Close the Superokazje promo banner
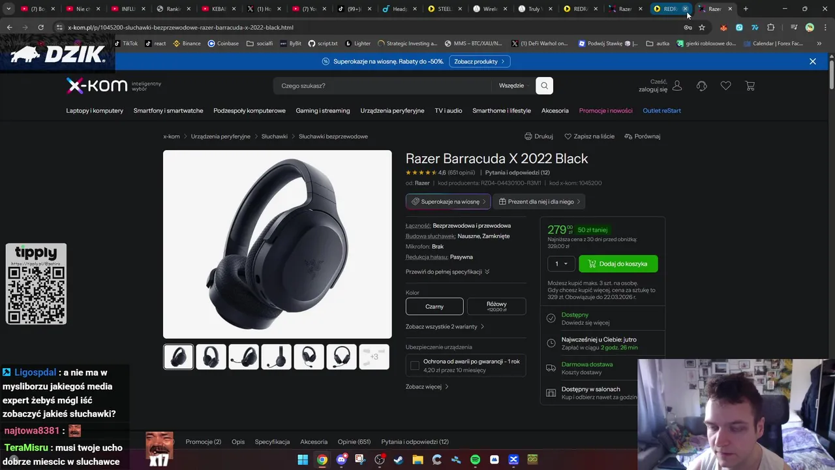The image size is (835, 470). [812, 61]
